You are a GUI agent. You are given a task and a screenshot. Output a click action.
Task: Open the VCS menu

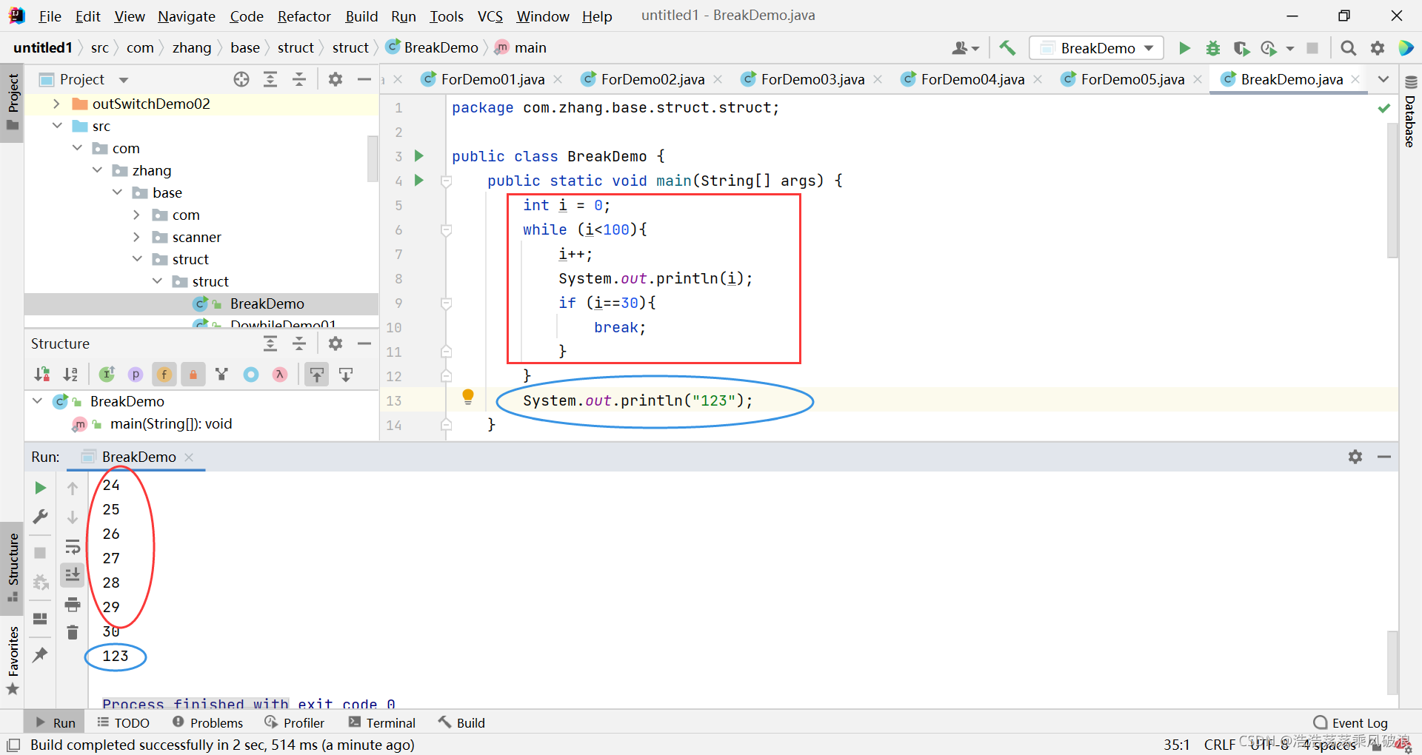[x=490, y=16]
